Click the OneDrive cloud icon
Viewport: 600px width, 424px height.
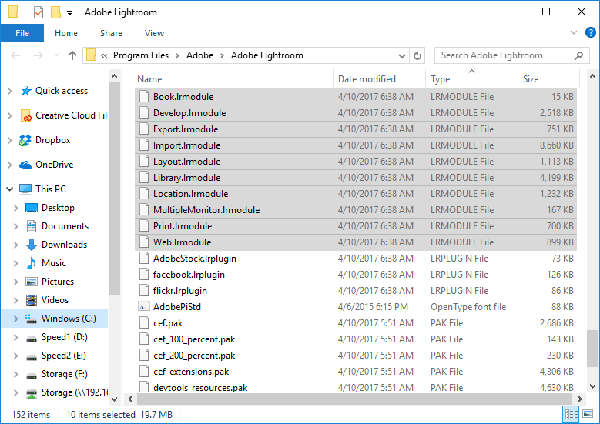pyautogui.click(x=25, y=165)
